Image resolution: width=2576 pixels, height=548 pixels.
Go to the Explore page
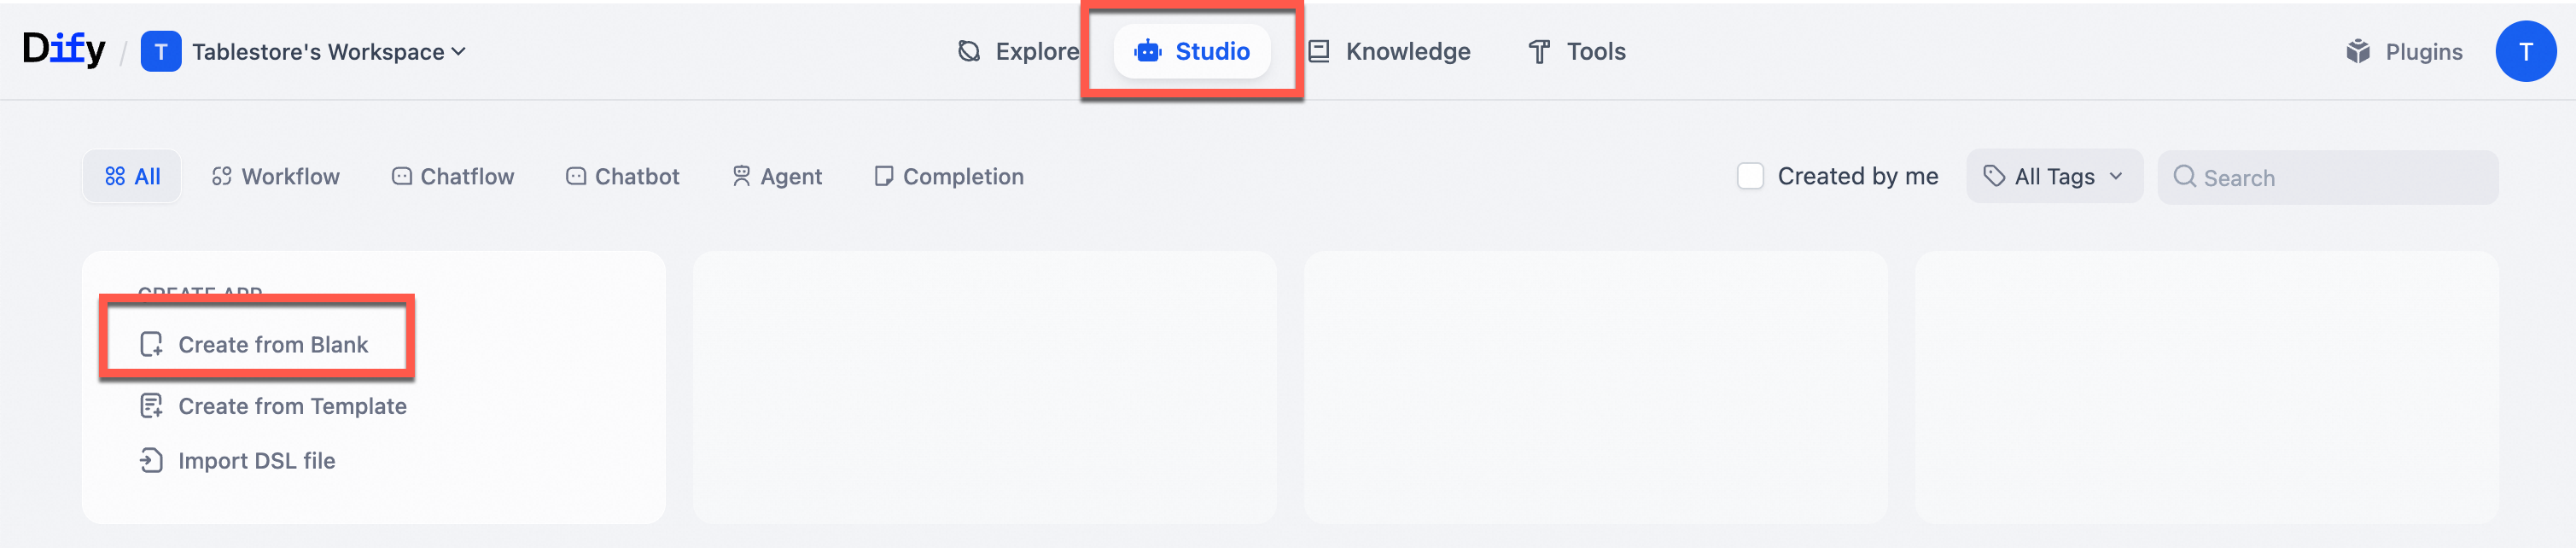(1018, 52)
